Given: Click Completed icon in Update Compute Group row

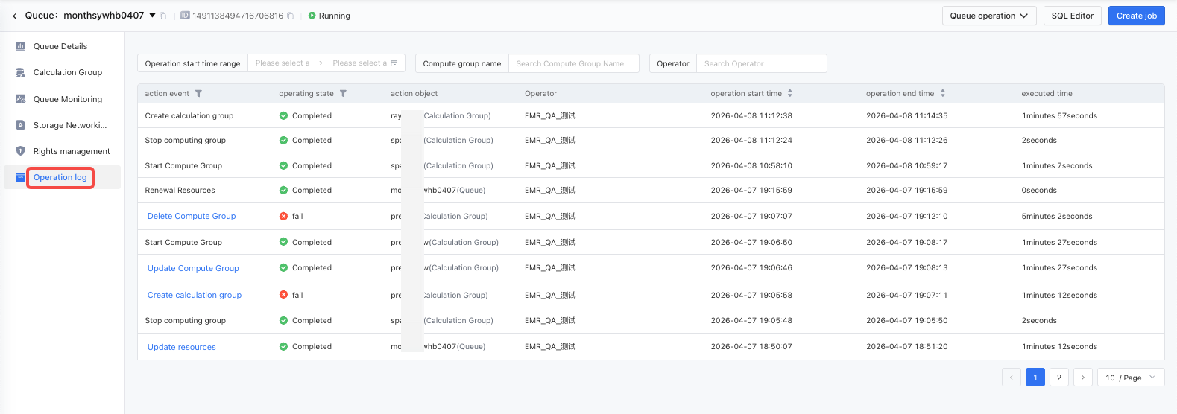Looking at the screenshot, I should (283, 267).
